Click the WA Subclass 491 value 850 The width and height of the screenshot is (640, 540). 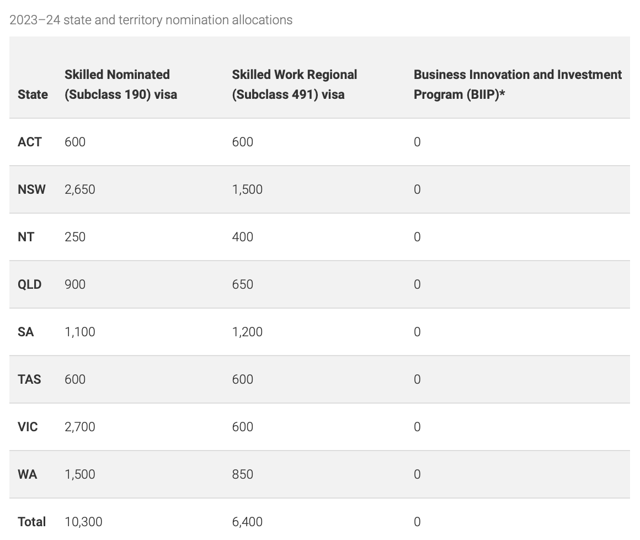pos(243,474)
